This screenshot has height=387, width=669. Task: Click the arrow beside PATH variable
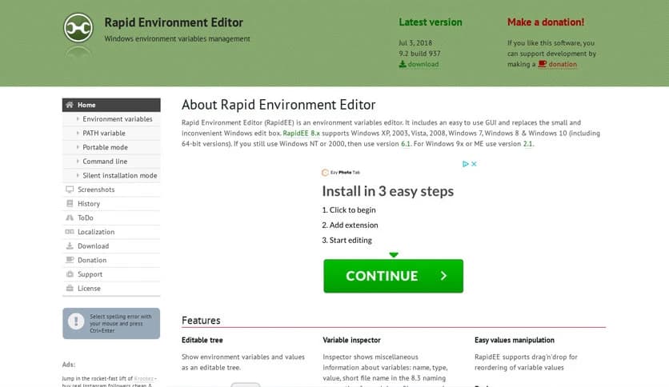tap(78, 133)
